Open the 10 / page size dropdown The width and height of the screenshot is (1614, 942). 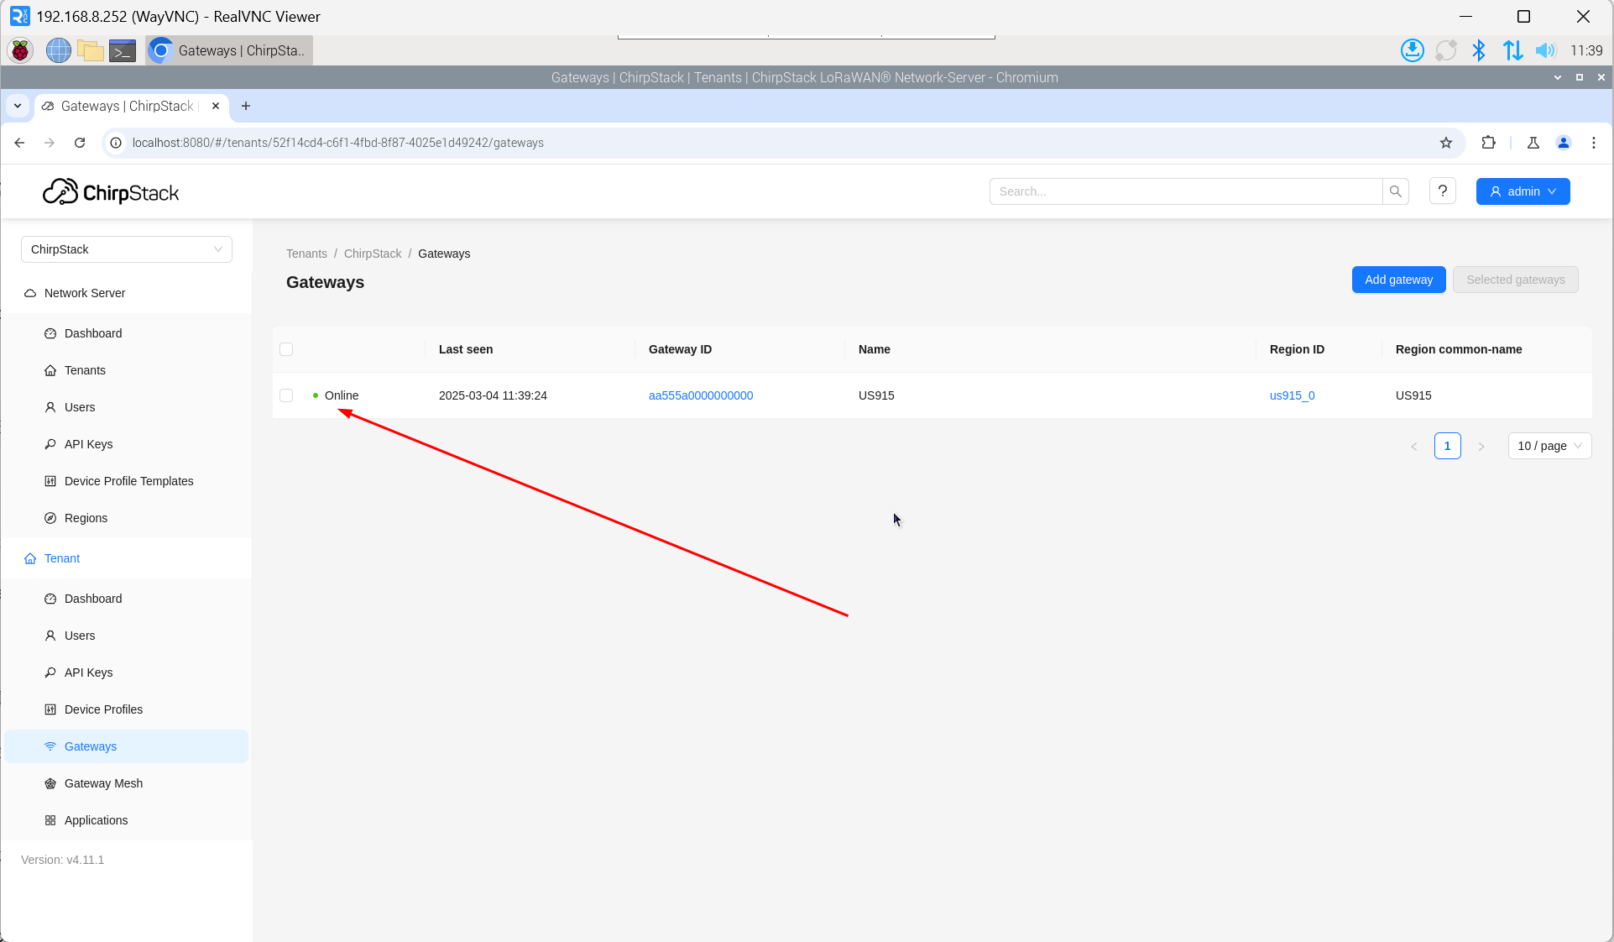pos(1549,446)
